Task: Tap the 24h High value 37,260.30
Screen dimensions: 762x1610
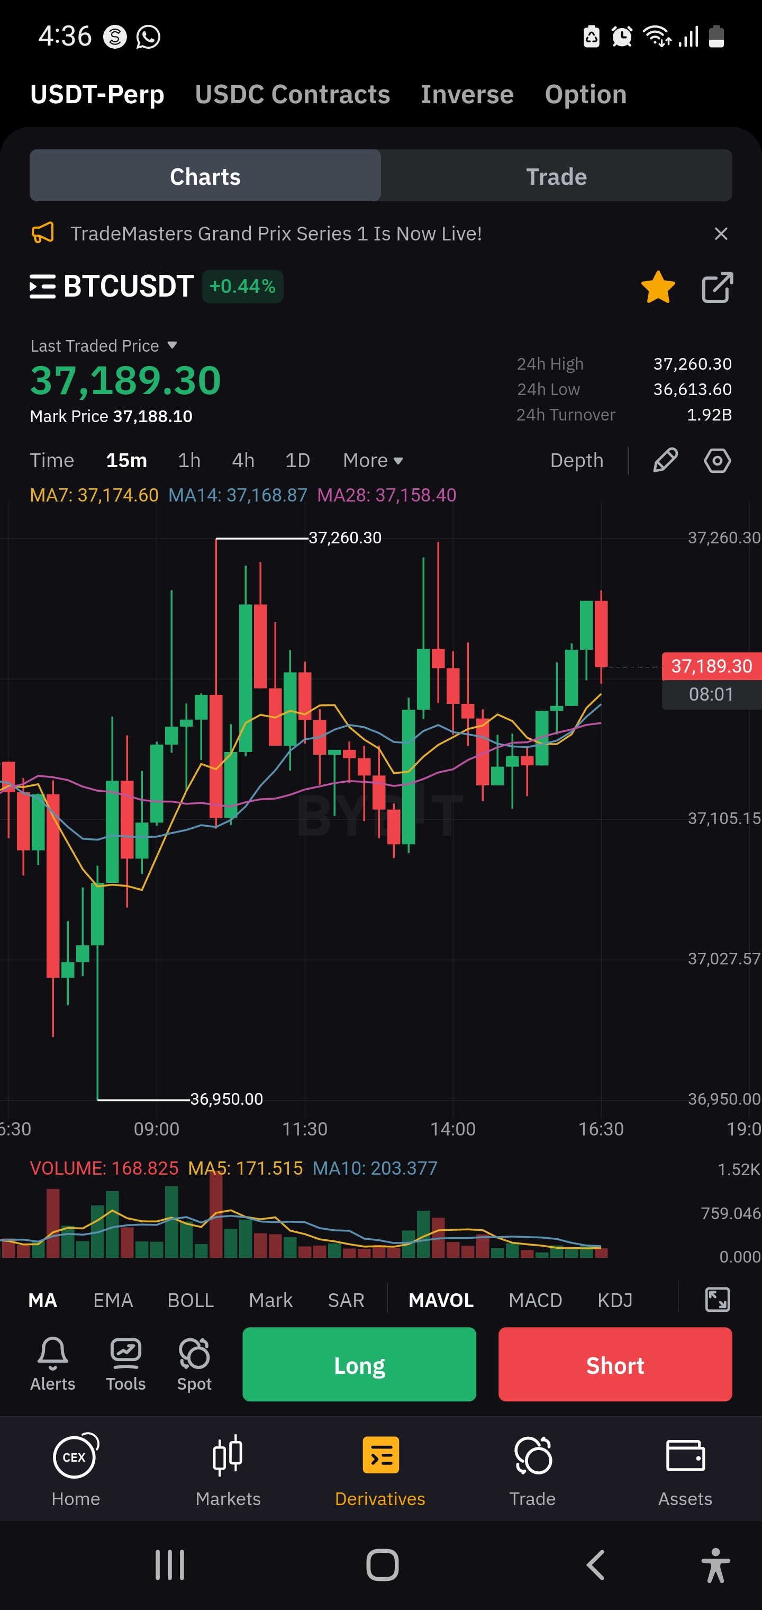Action: (693, 364)
